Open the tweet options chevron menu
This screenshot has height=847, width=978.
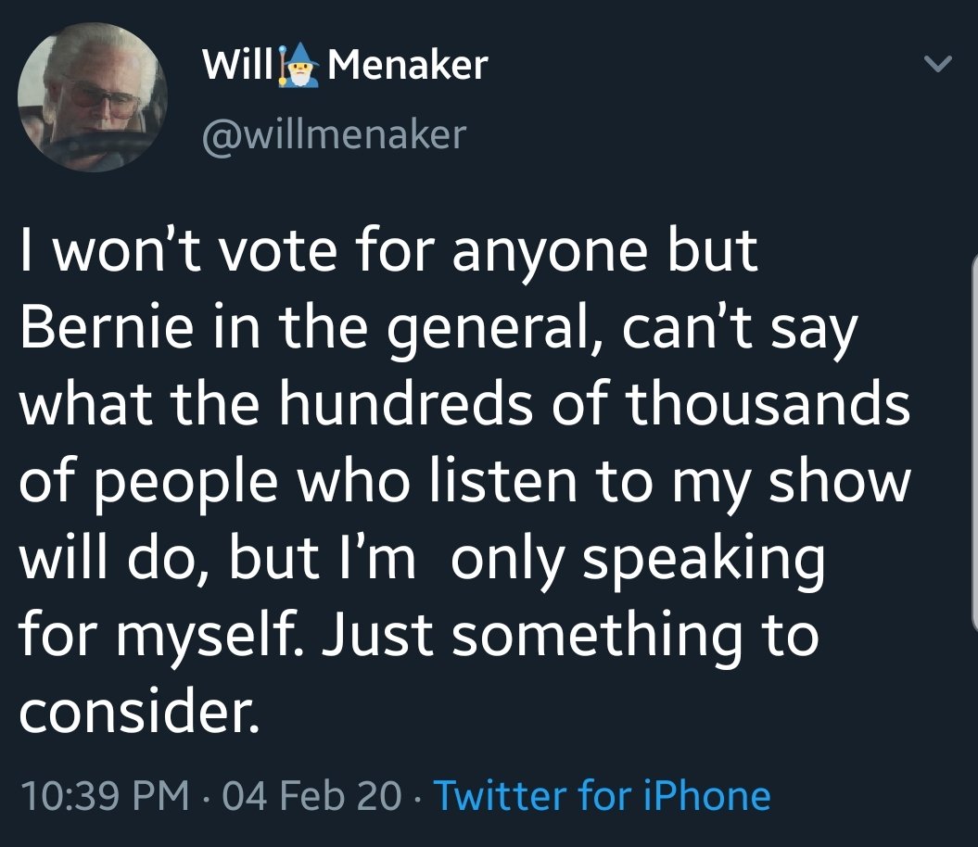940,65
